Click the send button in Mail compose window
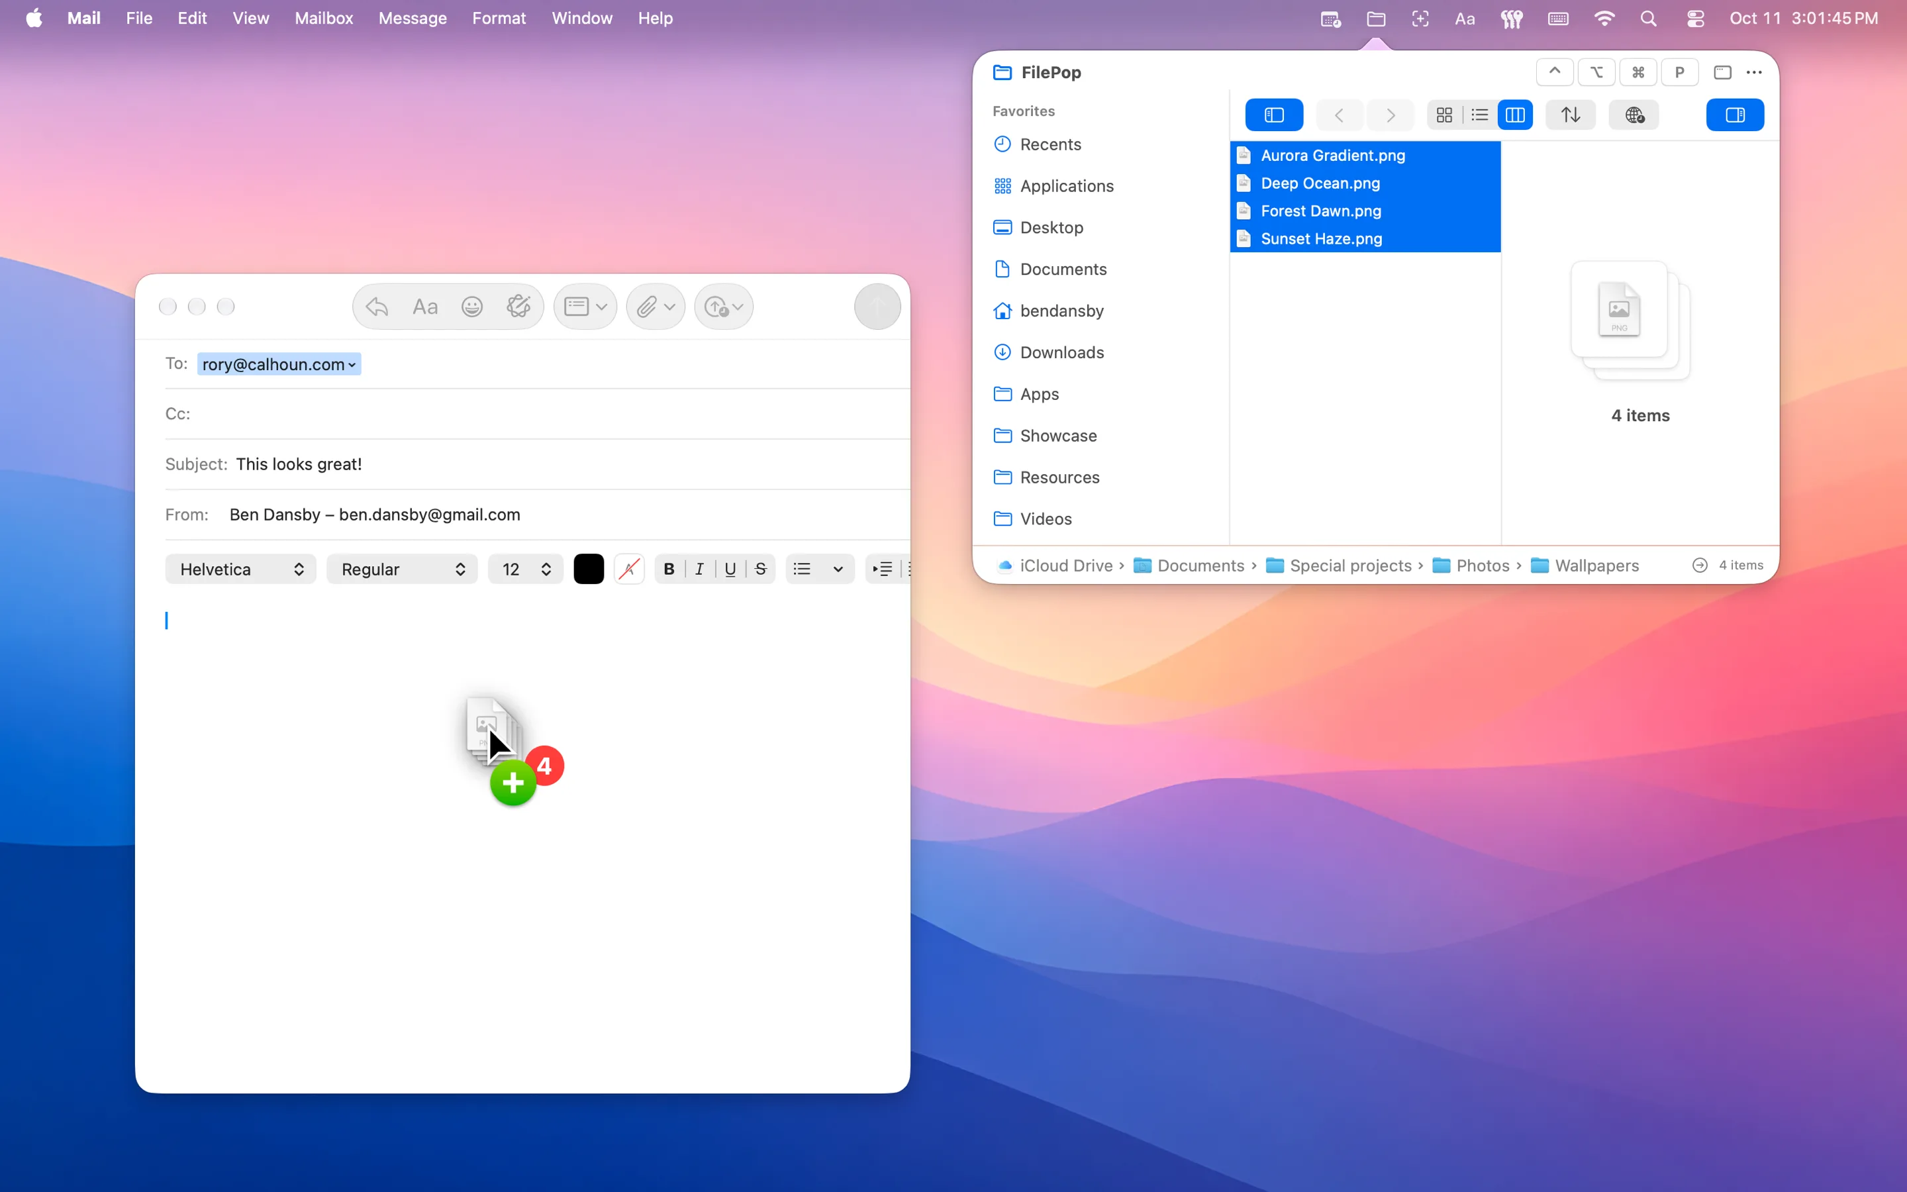Image resolution: width=1907 pixels, height=1192 pixels. 877,307
